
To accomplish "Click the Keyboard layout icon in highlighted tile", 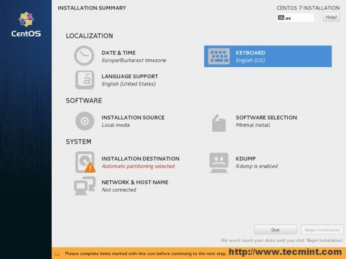I will [x=219, y=56].
